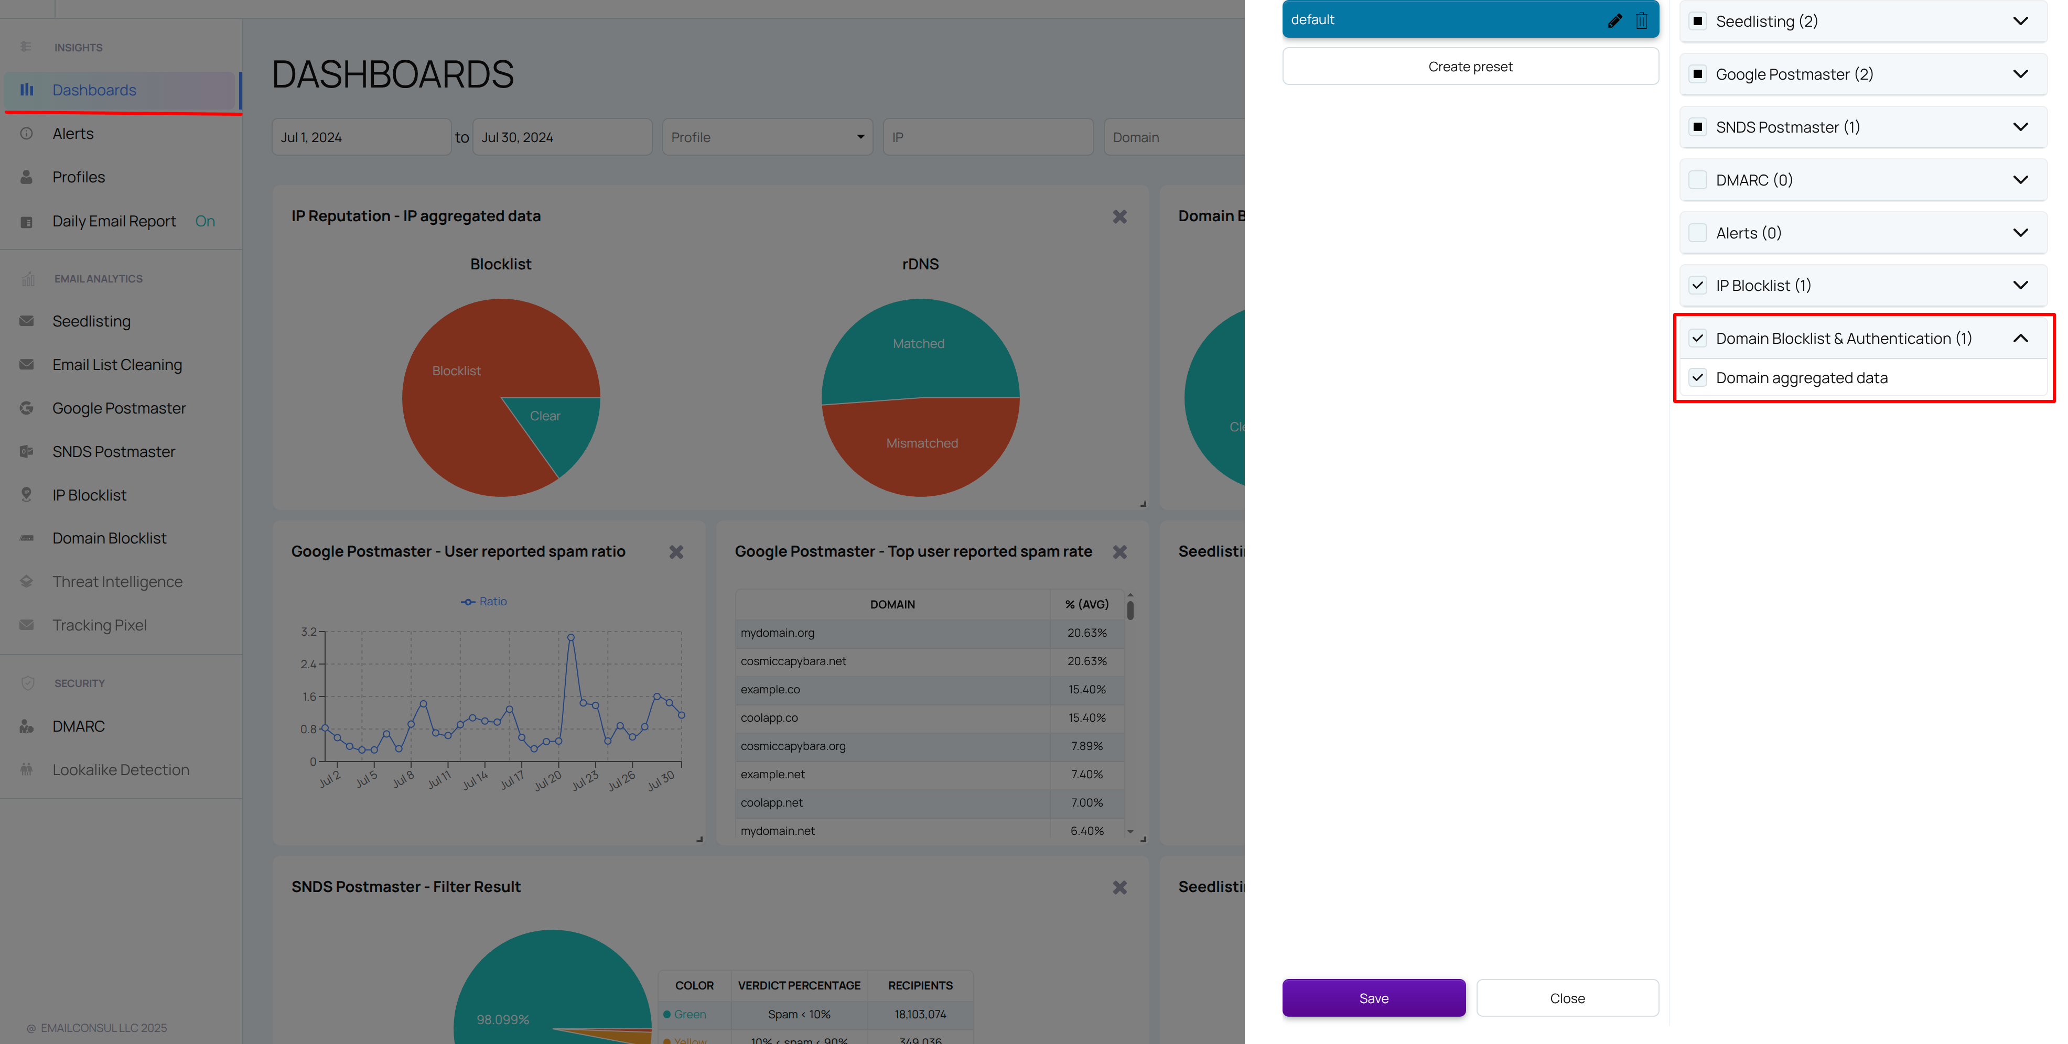Open Profiles in the sidebar
Viewport: 2068px width, 1044px height.
pyautogui.click(x=79, y=177)
